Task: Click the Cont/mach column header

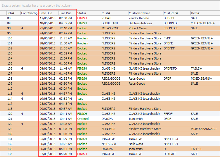Action: coord(29,13)
